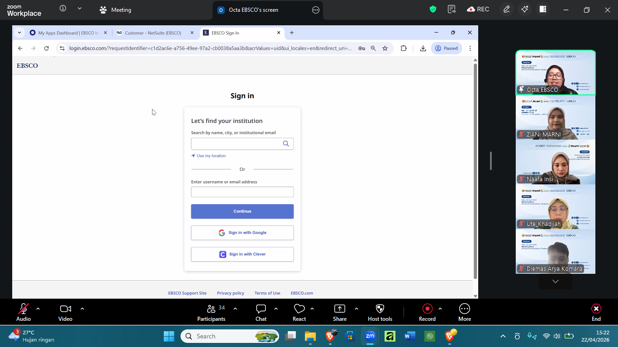Click the Record button
The width and height of the screenshot is (618, 347).
point(427,312)
